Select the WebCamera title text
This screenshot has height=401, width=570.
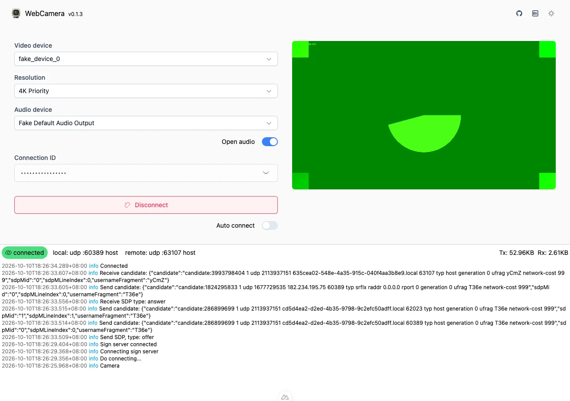tap(45, 13)
